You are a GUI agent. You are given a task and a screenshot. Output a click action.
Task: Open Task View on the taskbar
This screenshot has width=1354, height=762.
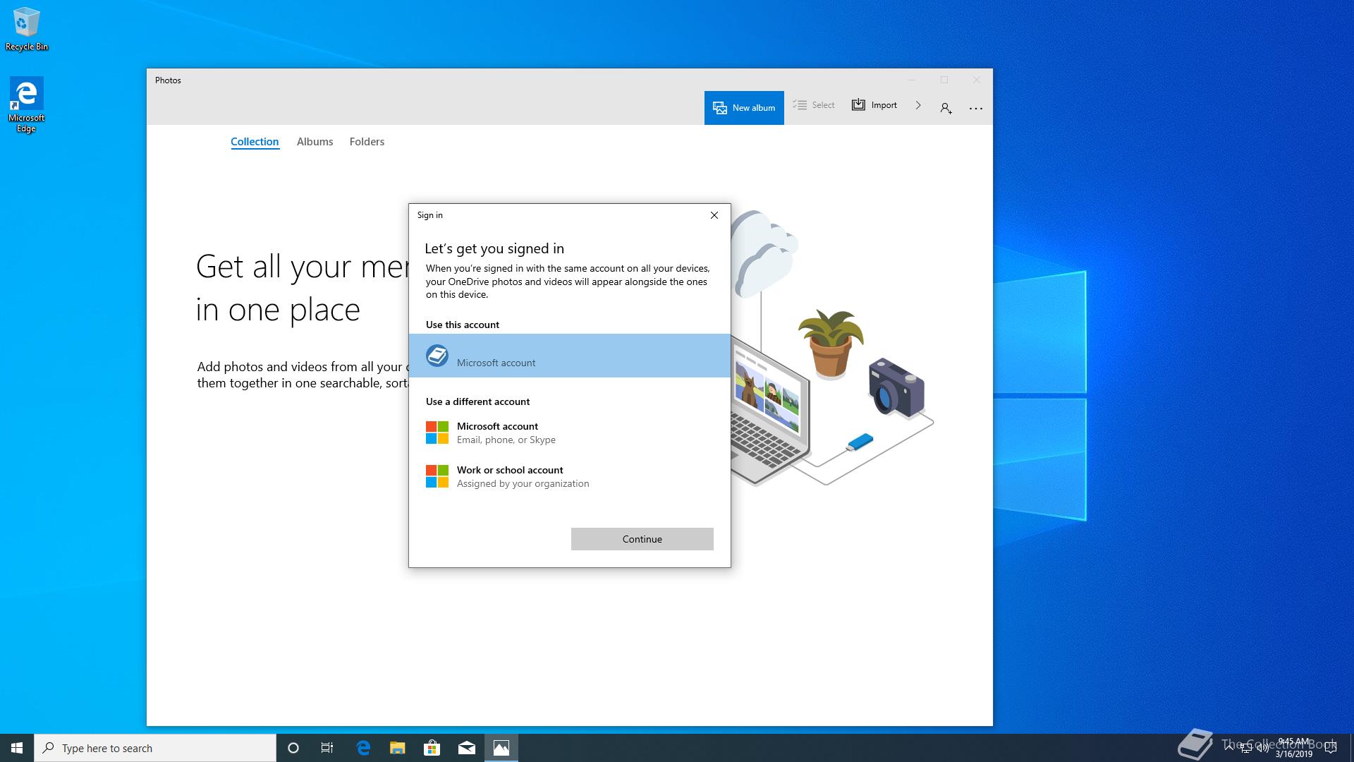[327, 748]
